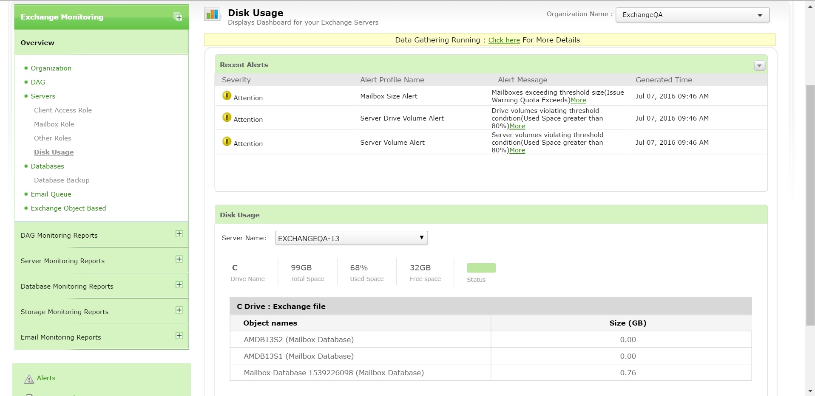Select Other Roles under Servers

pyautogui.click(x=53, y=138)
